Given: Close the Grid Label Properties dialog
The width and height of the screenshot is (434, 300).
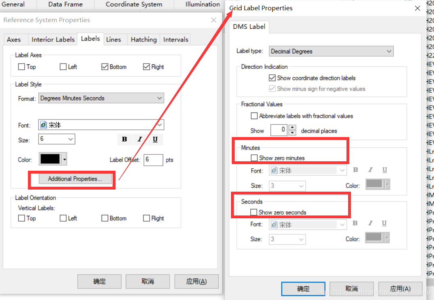Looking at the screenshot, I should coord(418,8).
